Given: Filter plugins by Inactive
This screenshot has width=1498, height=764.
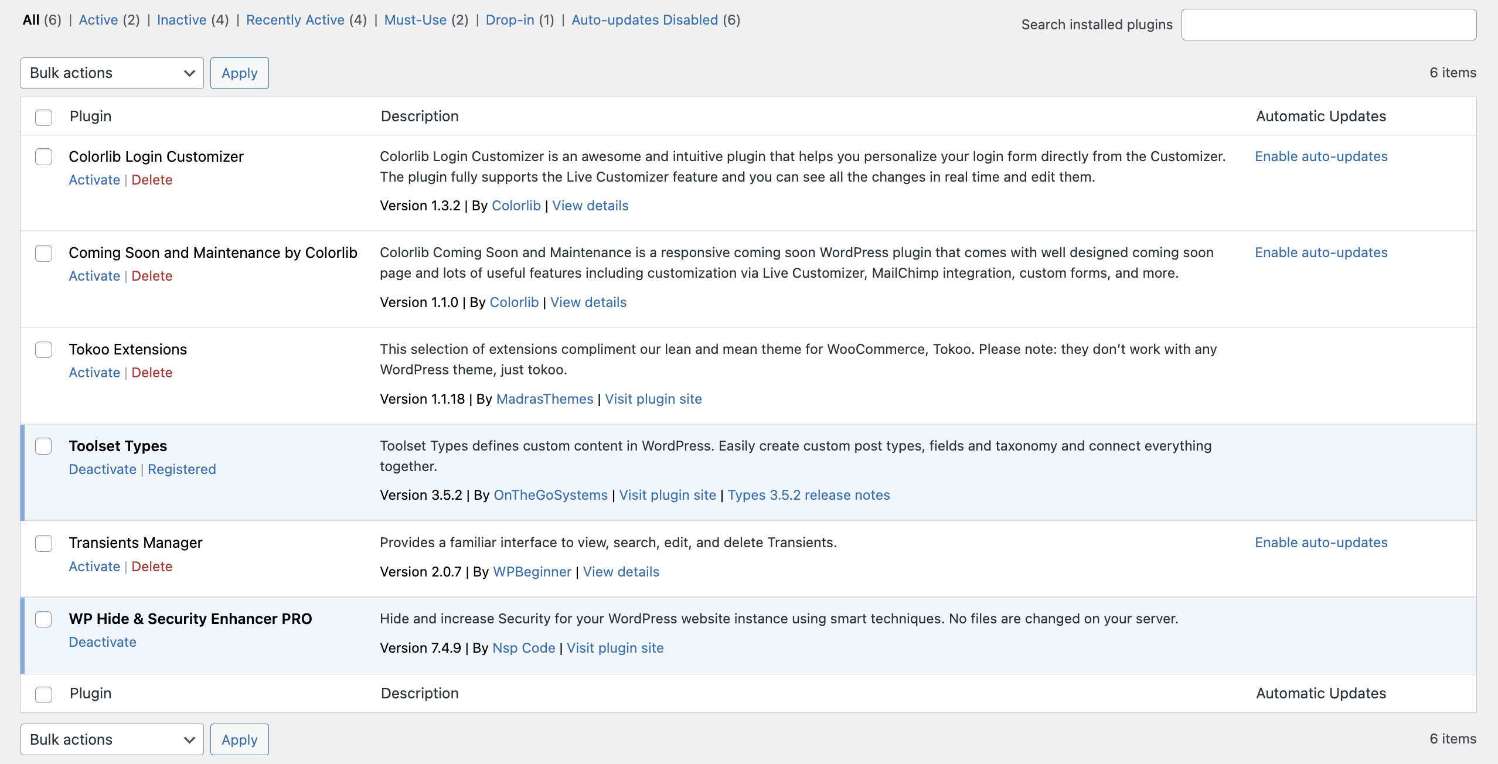Looking at the screenshot, I should click(x=182, y=20).
